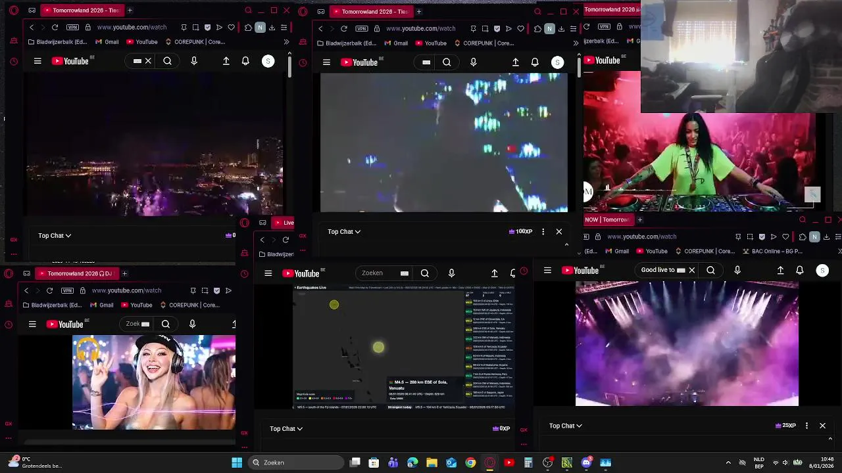Image resolution: width=842 pixels, height=473 pixels.
Task: Open YouTube guide menu in night-city video window
Action: click(x=37, y=61)
